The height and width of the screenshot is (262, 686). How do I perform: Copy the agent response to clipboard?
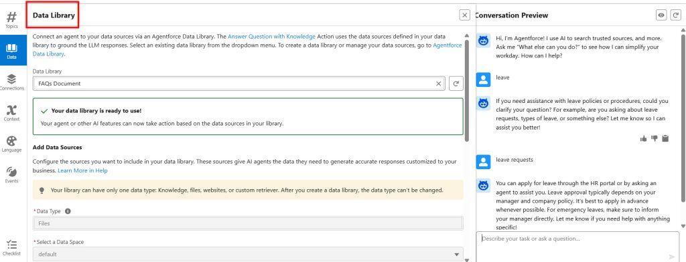click(x=665, y=138)
